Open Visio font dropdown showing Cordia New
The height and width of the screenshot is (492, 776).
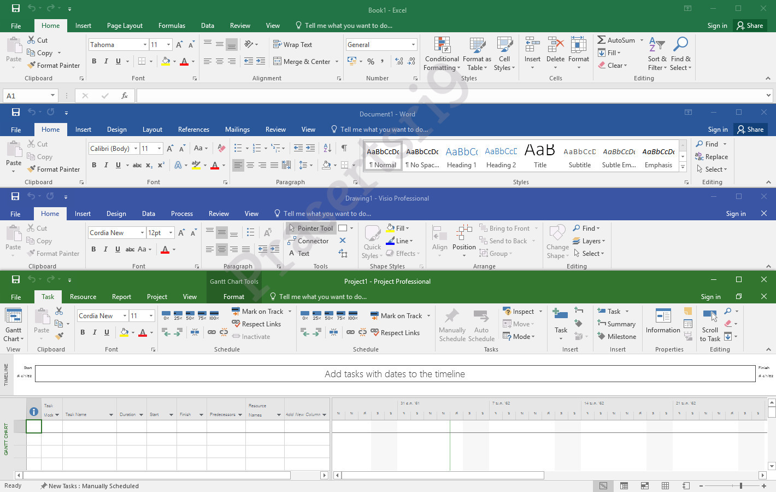[142, 233]
